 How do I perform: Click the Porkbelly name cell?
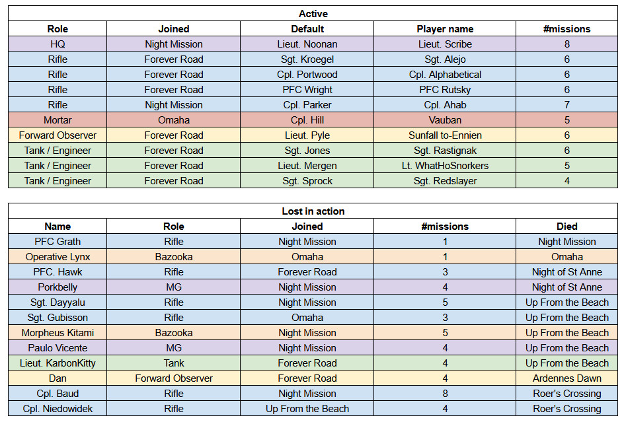click(x=58, y=287)
